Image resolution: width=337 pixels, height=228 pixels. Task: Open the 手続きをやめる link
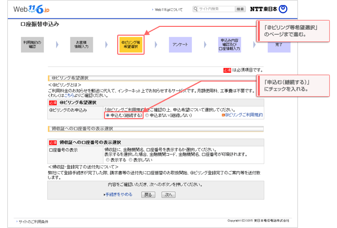[x=119, y=194]
